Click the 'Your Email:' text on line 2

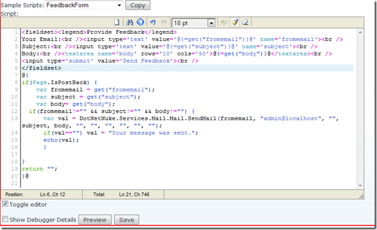[x=42, y=39]
